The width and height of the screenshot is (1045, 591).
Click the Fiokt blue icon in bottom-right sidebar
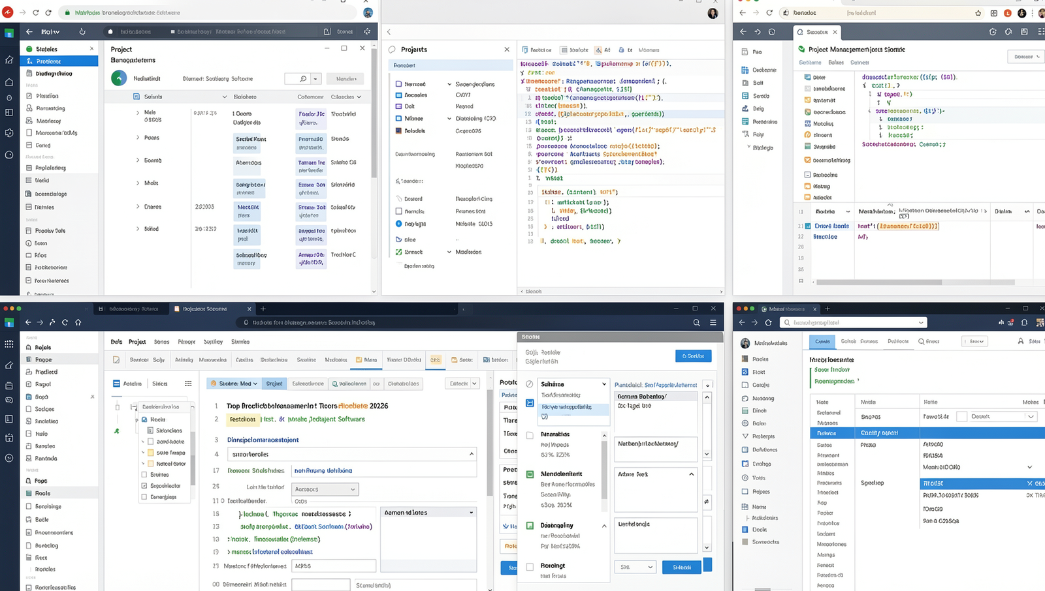[x=745, y=372]
